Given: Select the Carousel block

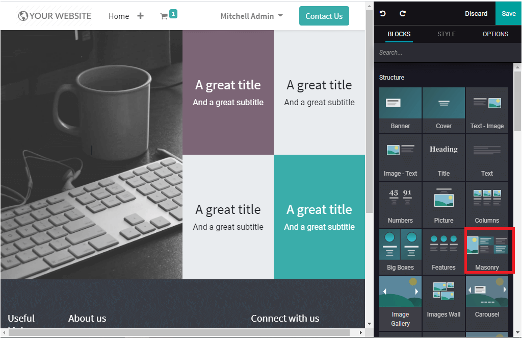Looking at the screenshot, I should tap(487, 303).
